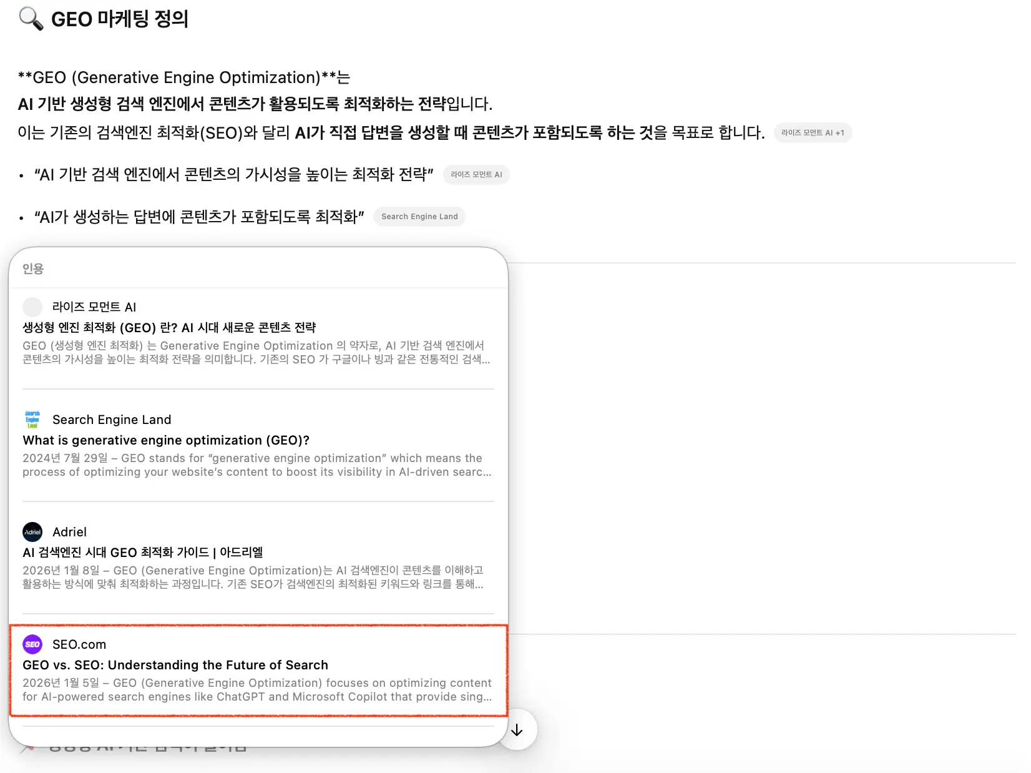The width and height of the screenshot is (1031, 773).
Task: Click the 라이즈 모먼트 AI source name in list
Action: [x=94, y=307]
